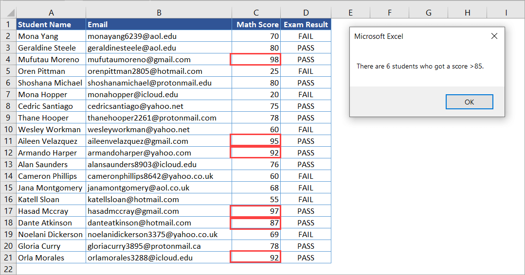Viewport: 525px width, 275px height.
Task: Click the Exam Result header cell
Action: click(x=306, y=24)
